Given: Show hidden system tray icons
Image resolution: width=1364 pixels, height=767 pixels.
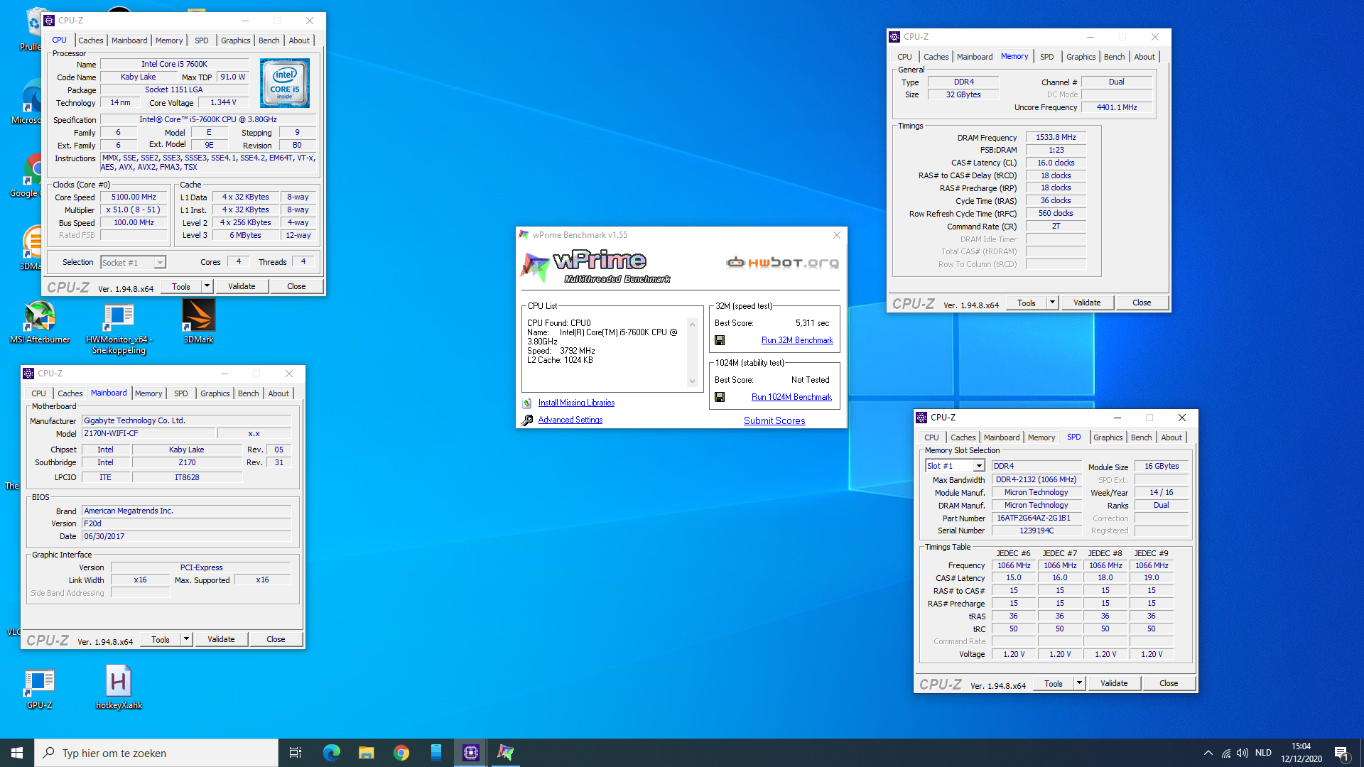Looking at the screenshot, I should click(1208, 753).
